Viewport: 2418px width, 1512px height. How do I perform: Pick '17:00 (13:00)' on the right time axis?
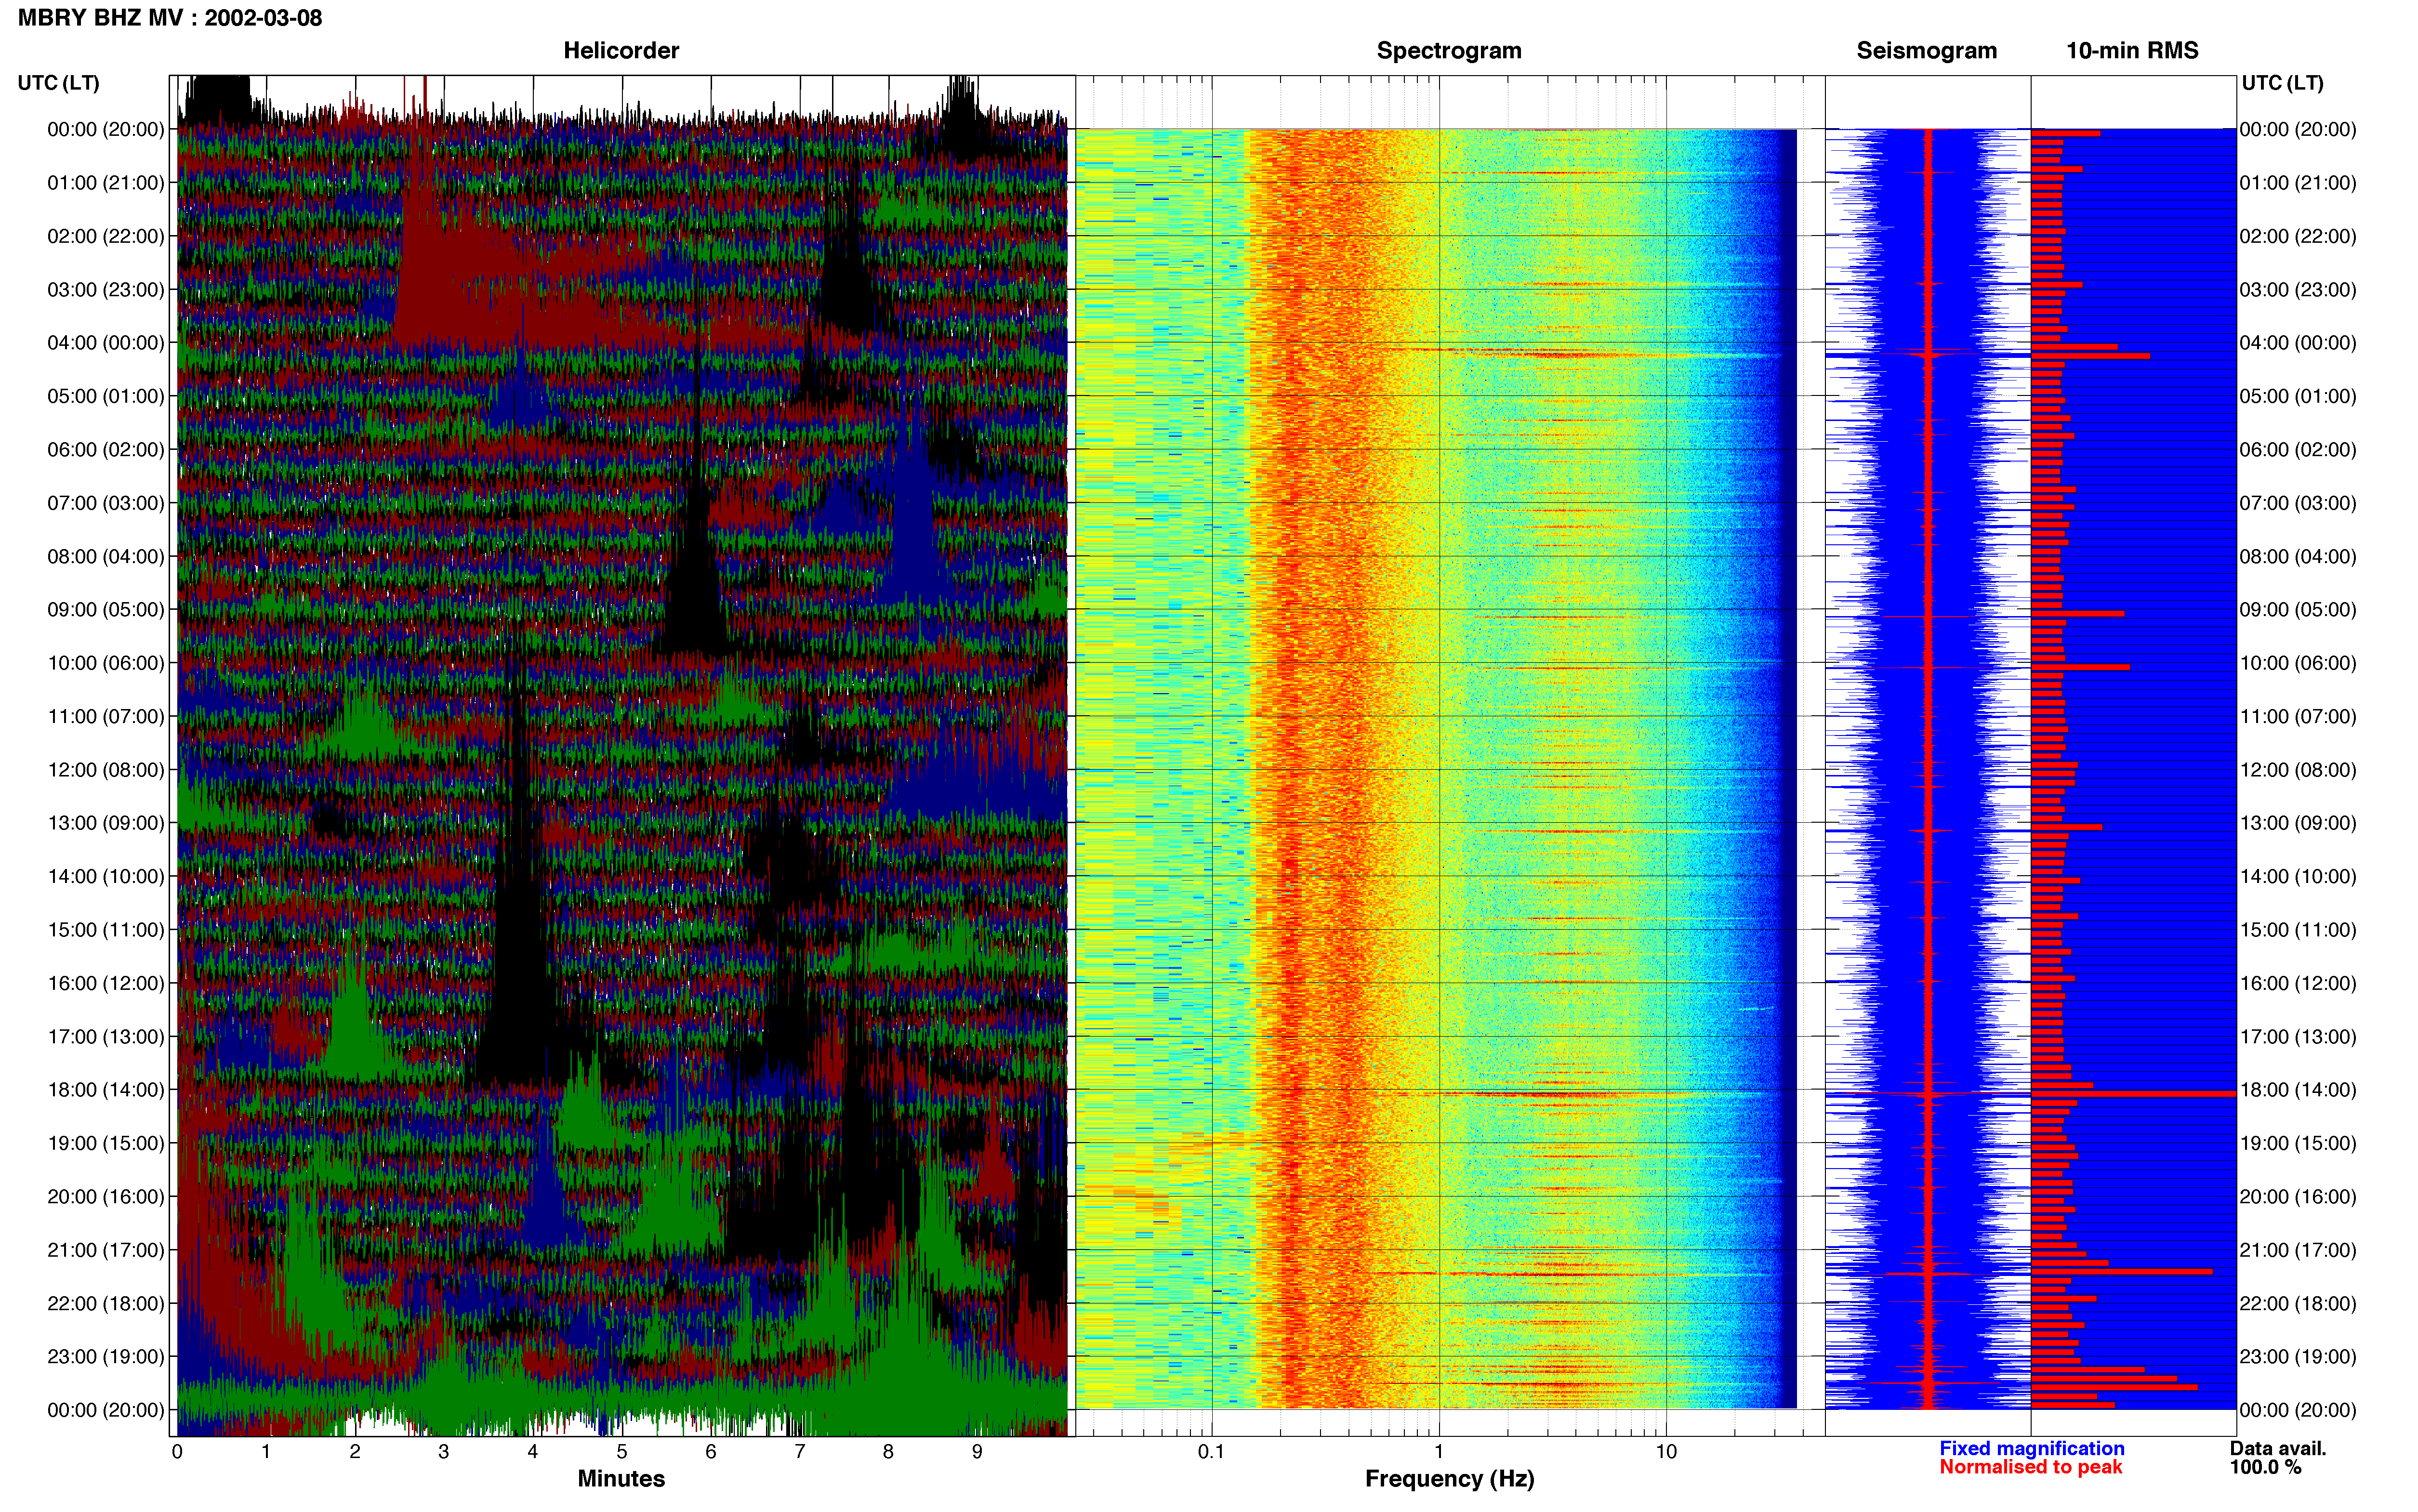coord(2298,1037)
